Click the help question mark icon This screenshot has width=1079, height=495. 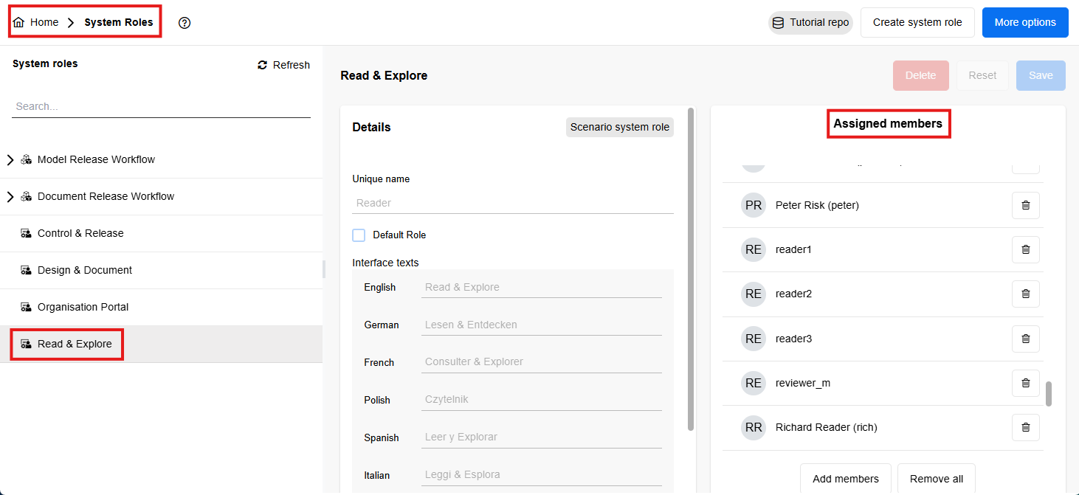tap(185, 23)
